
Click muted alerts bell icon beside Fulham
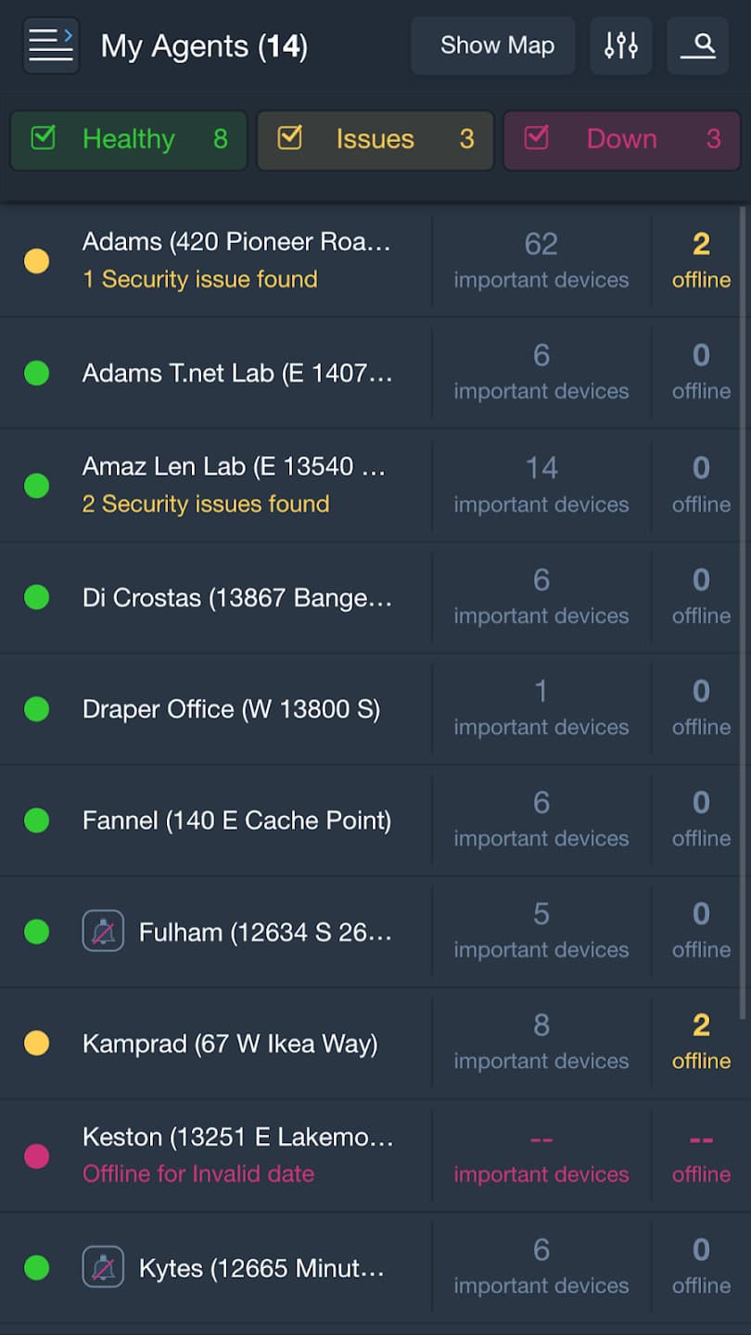(103, 931)
